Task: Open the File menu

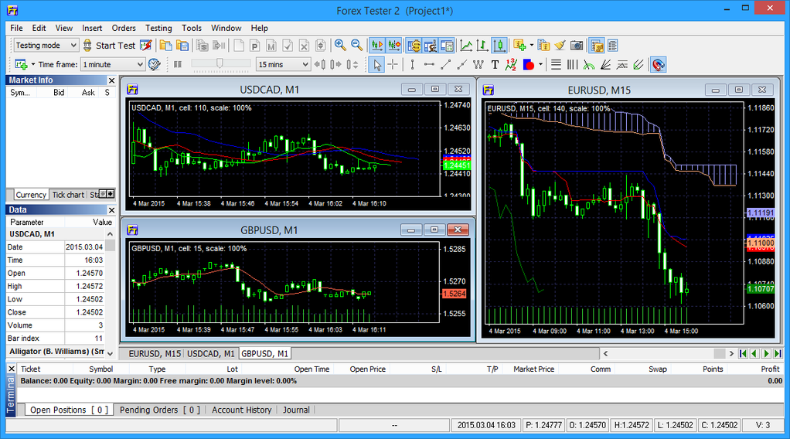Action: click(x=16, y=29)
